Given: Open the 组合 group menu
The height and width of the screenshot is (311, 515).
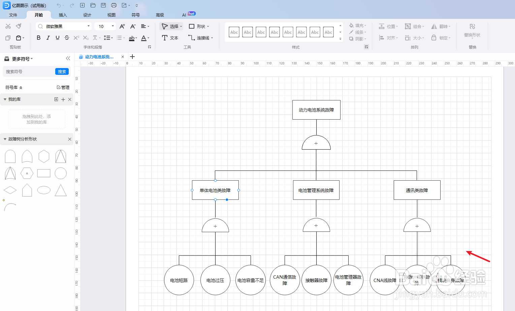Looking at the screenshot, I should [x=415, y=26].
